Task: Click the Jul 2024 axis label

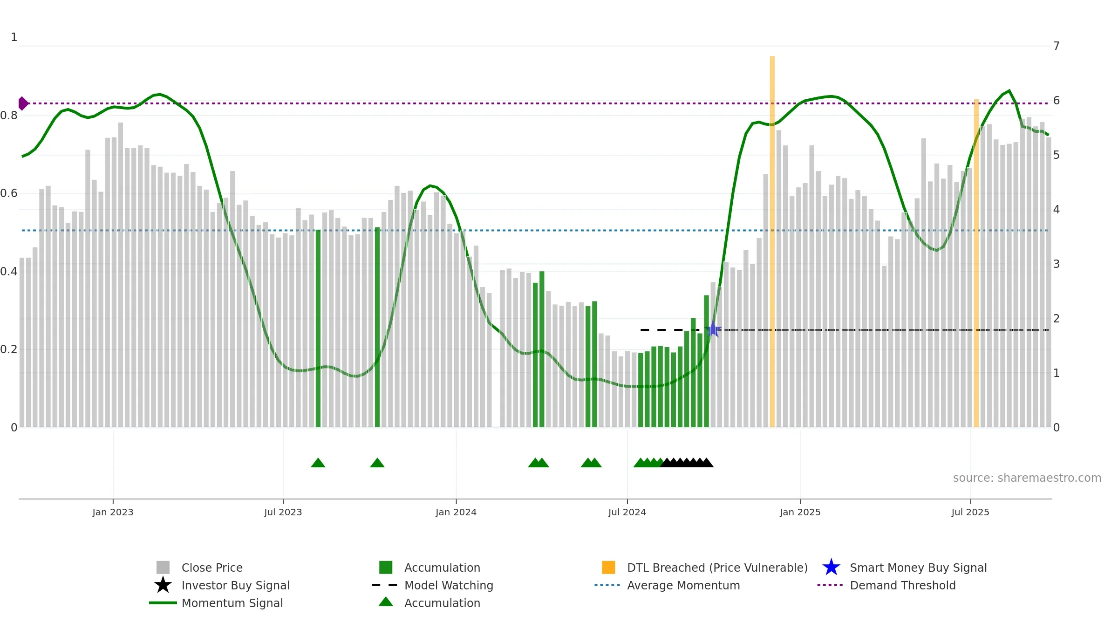Action: point(627,512)
